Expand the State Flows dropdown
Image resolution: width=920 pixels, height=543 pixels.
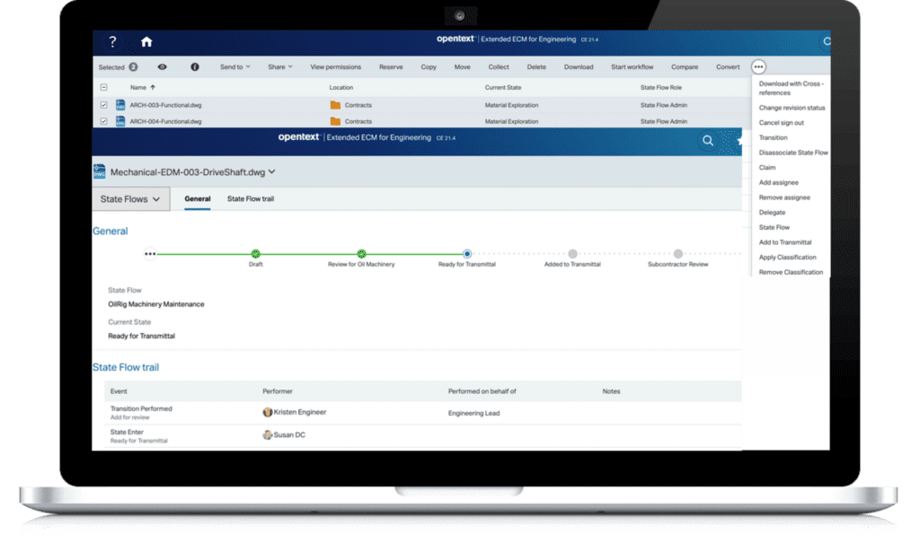click(130, 198)
